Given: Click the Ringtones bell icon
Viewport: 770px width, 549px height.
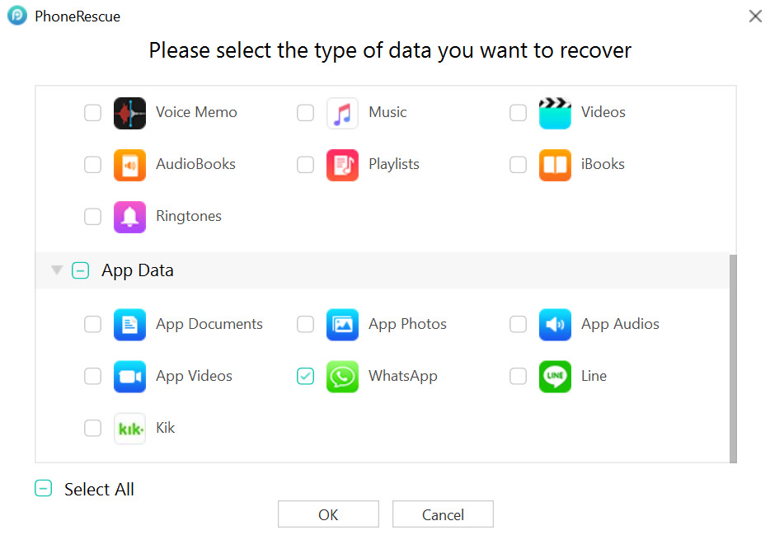Looking at the screenshot, I should (129, 217).
